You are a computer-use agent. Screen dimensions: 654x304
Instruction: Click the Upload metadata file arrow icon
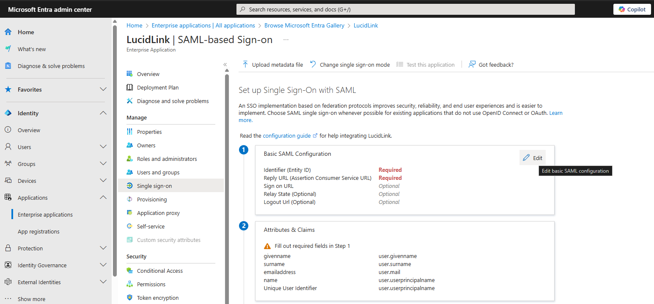tap(245, 65)
